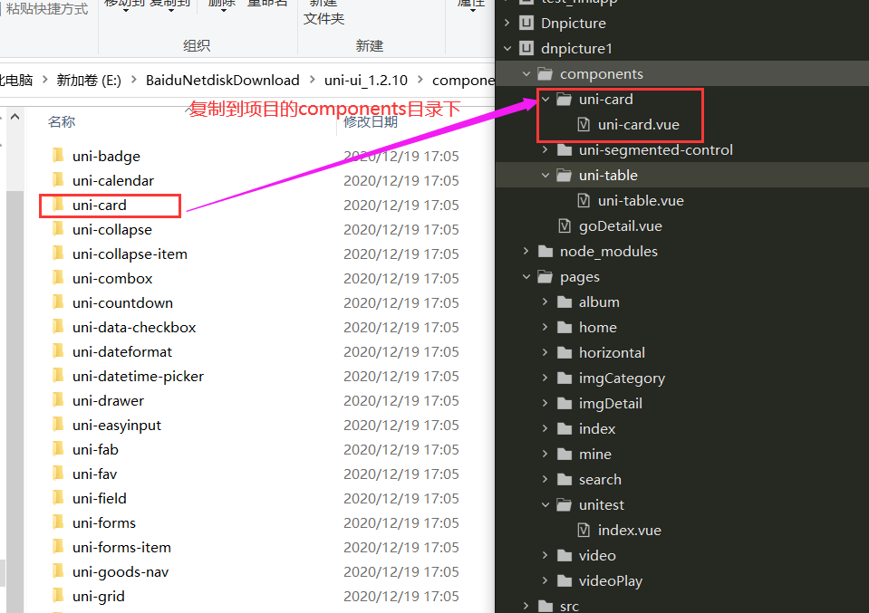Click the Dnpicture project icon
Screen dimensions: 869x613
(x=526, y=23)
